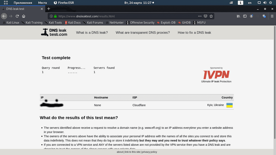The image size is (276, 155).
Task: Open NetHunter bookmark
Action: point(115,22)
